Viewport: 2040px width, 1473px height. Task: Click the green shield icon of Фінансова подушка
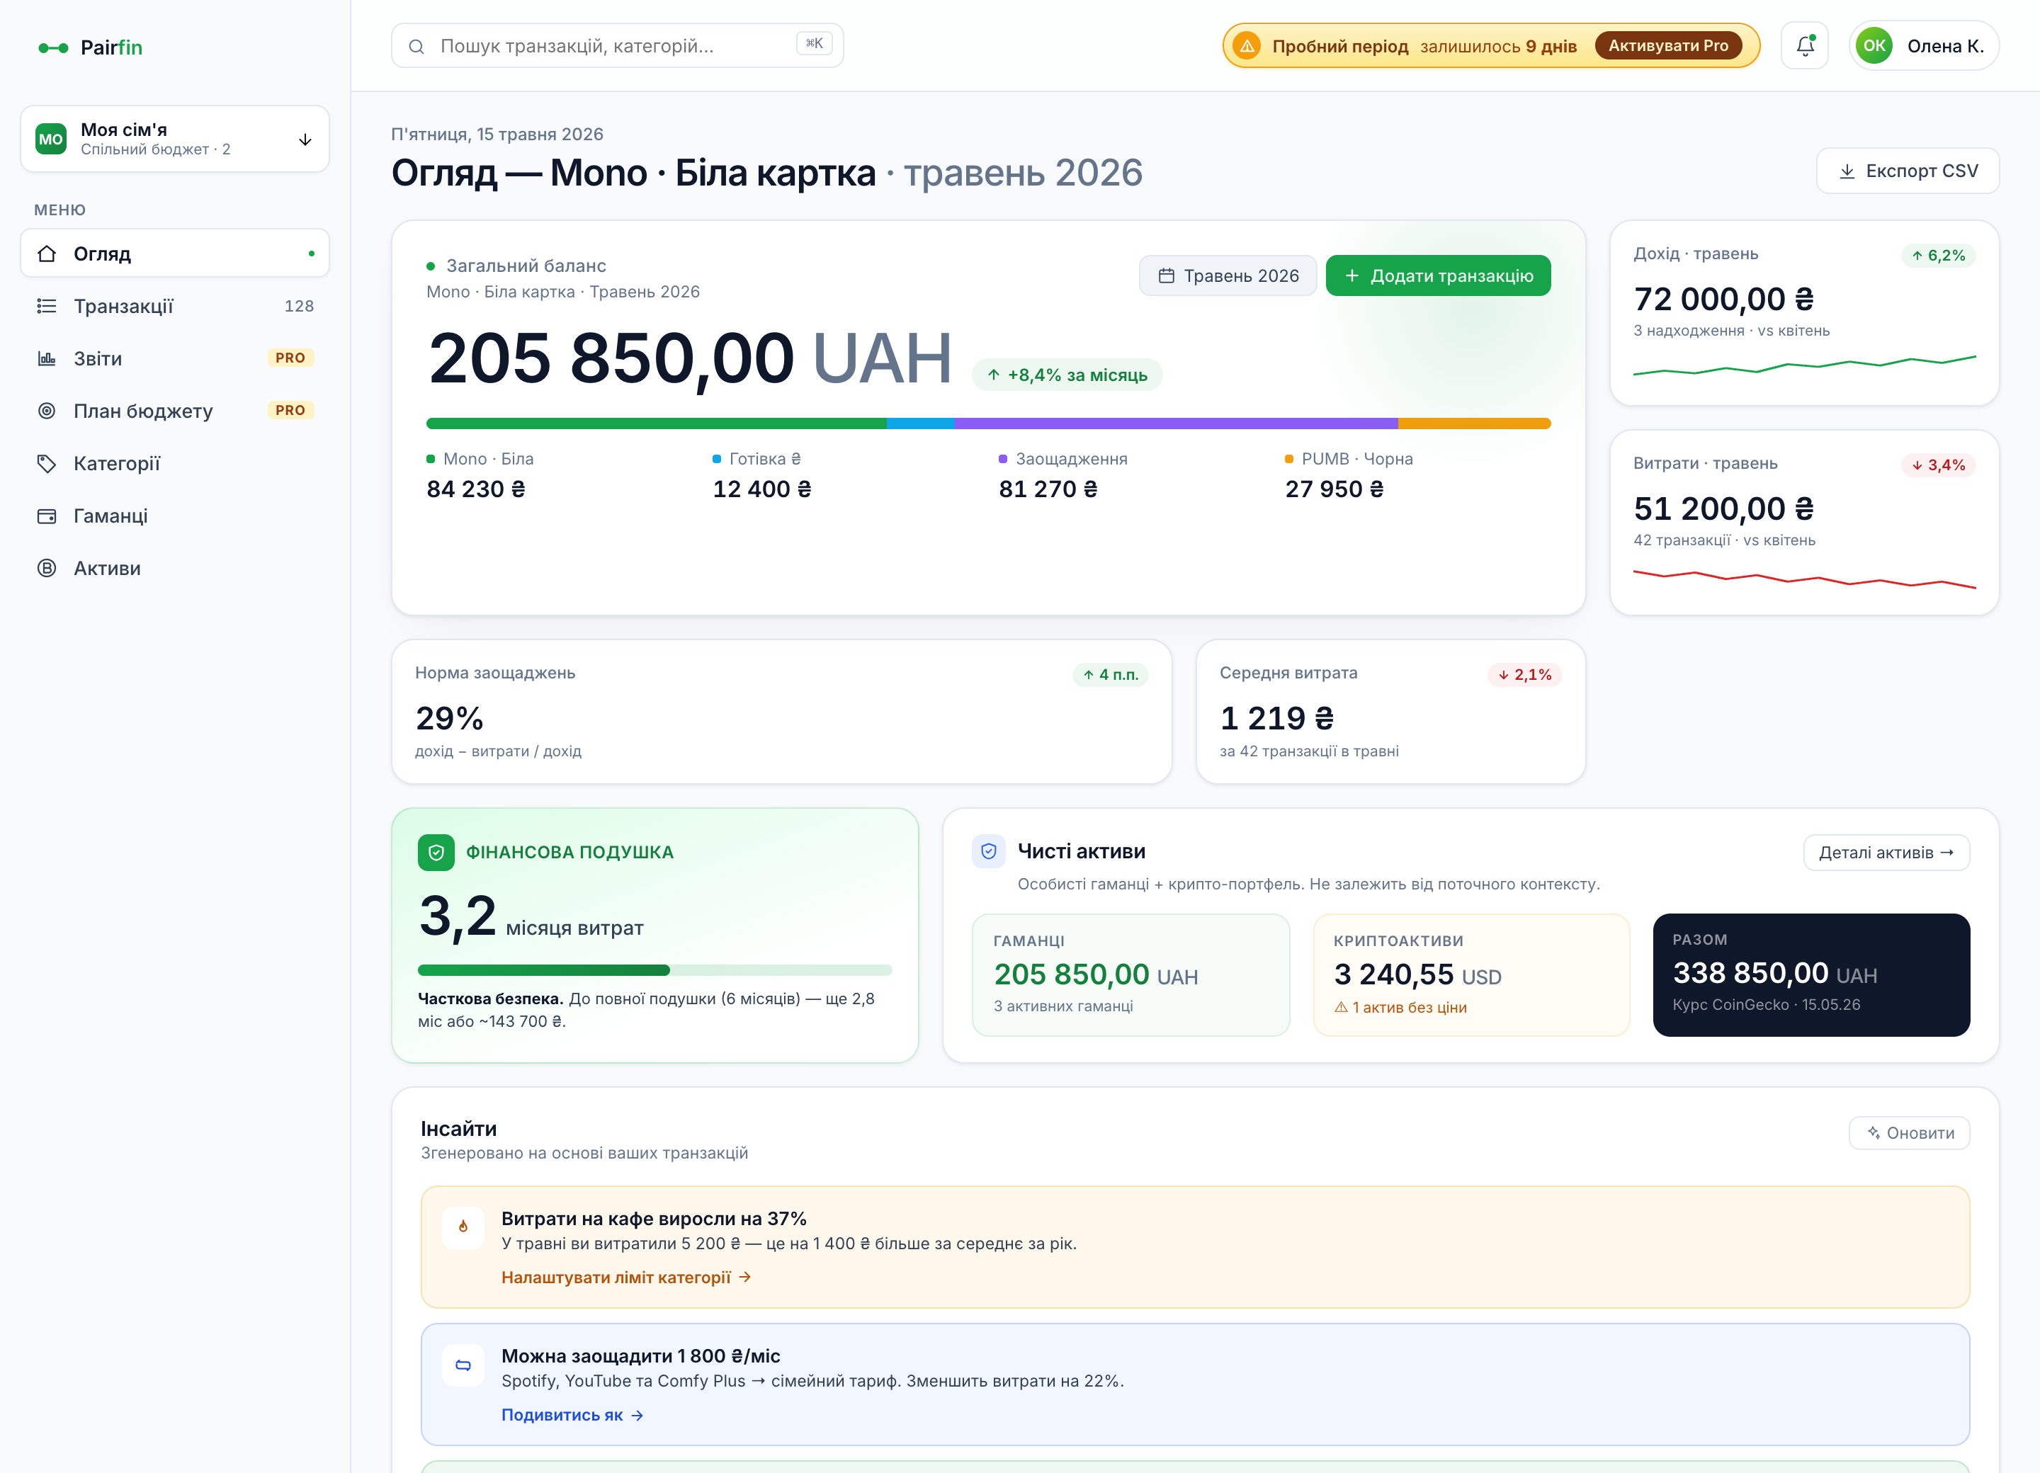click(x=436, y=853)
